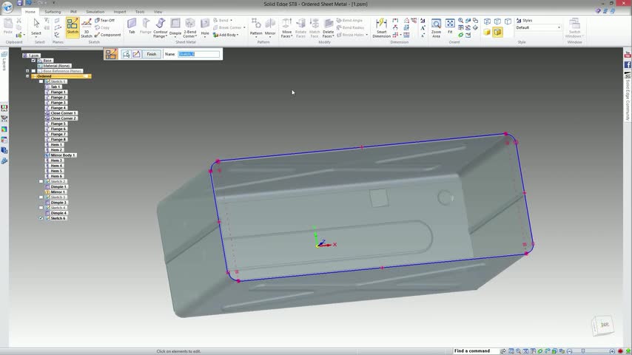Image resolution: width=632 pixels, height=355 pixels.
Task: Pick the 2-Bend Corner tool
Action: pos(189,28)
